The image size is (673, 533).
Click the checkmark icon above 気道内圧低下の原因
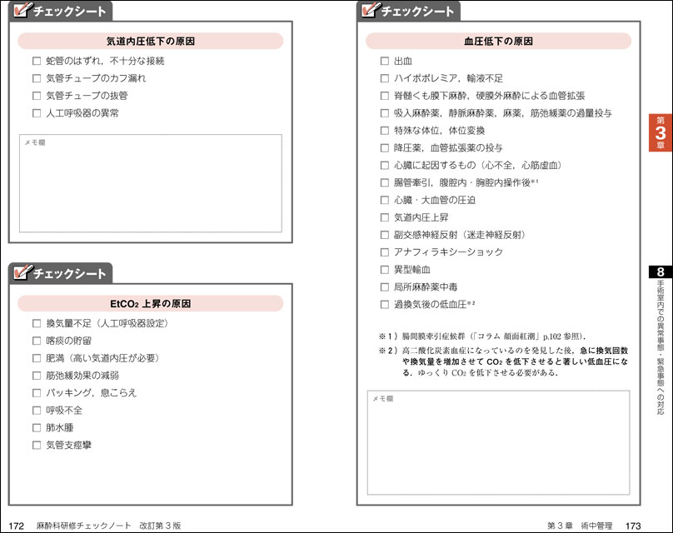pos(25,11)
